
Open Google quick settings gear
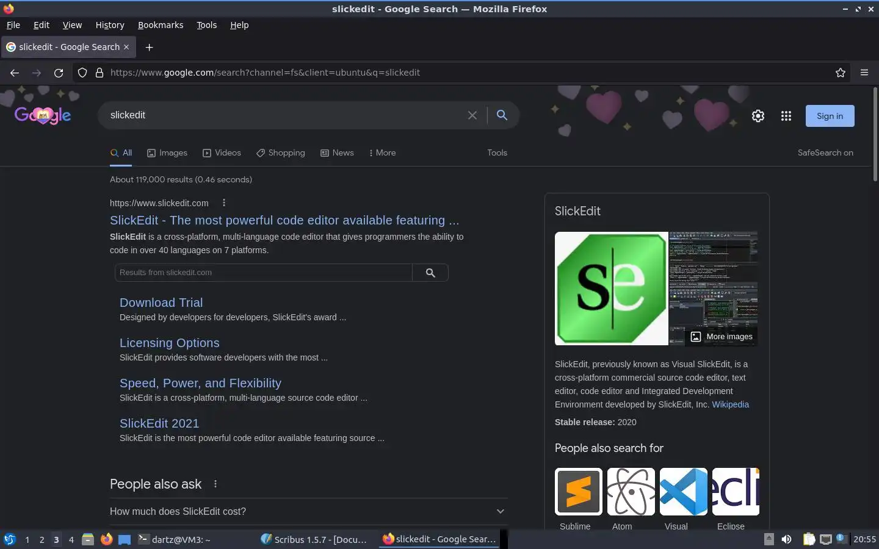758,116
